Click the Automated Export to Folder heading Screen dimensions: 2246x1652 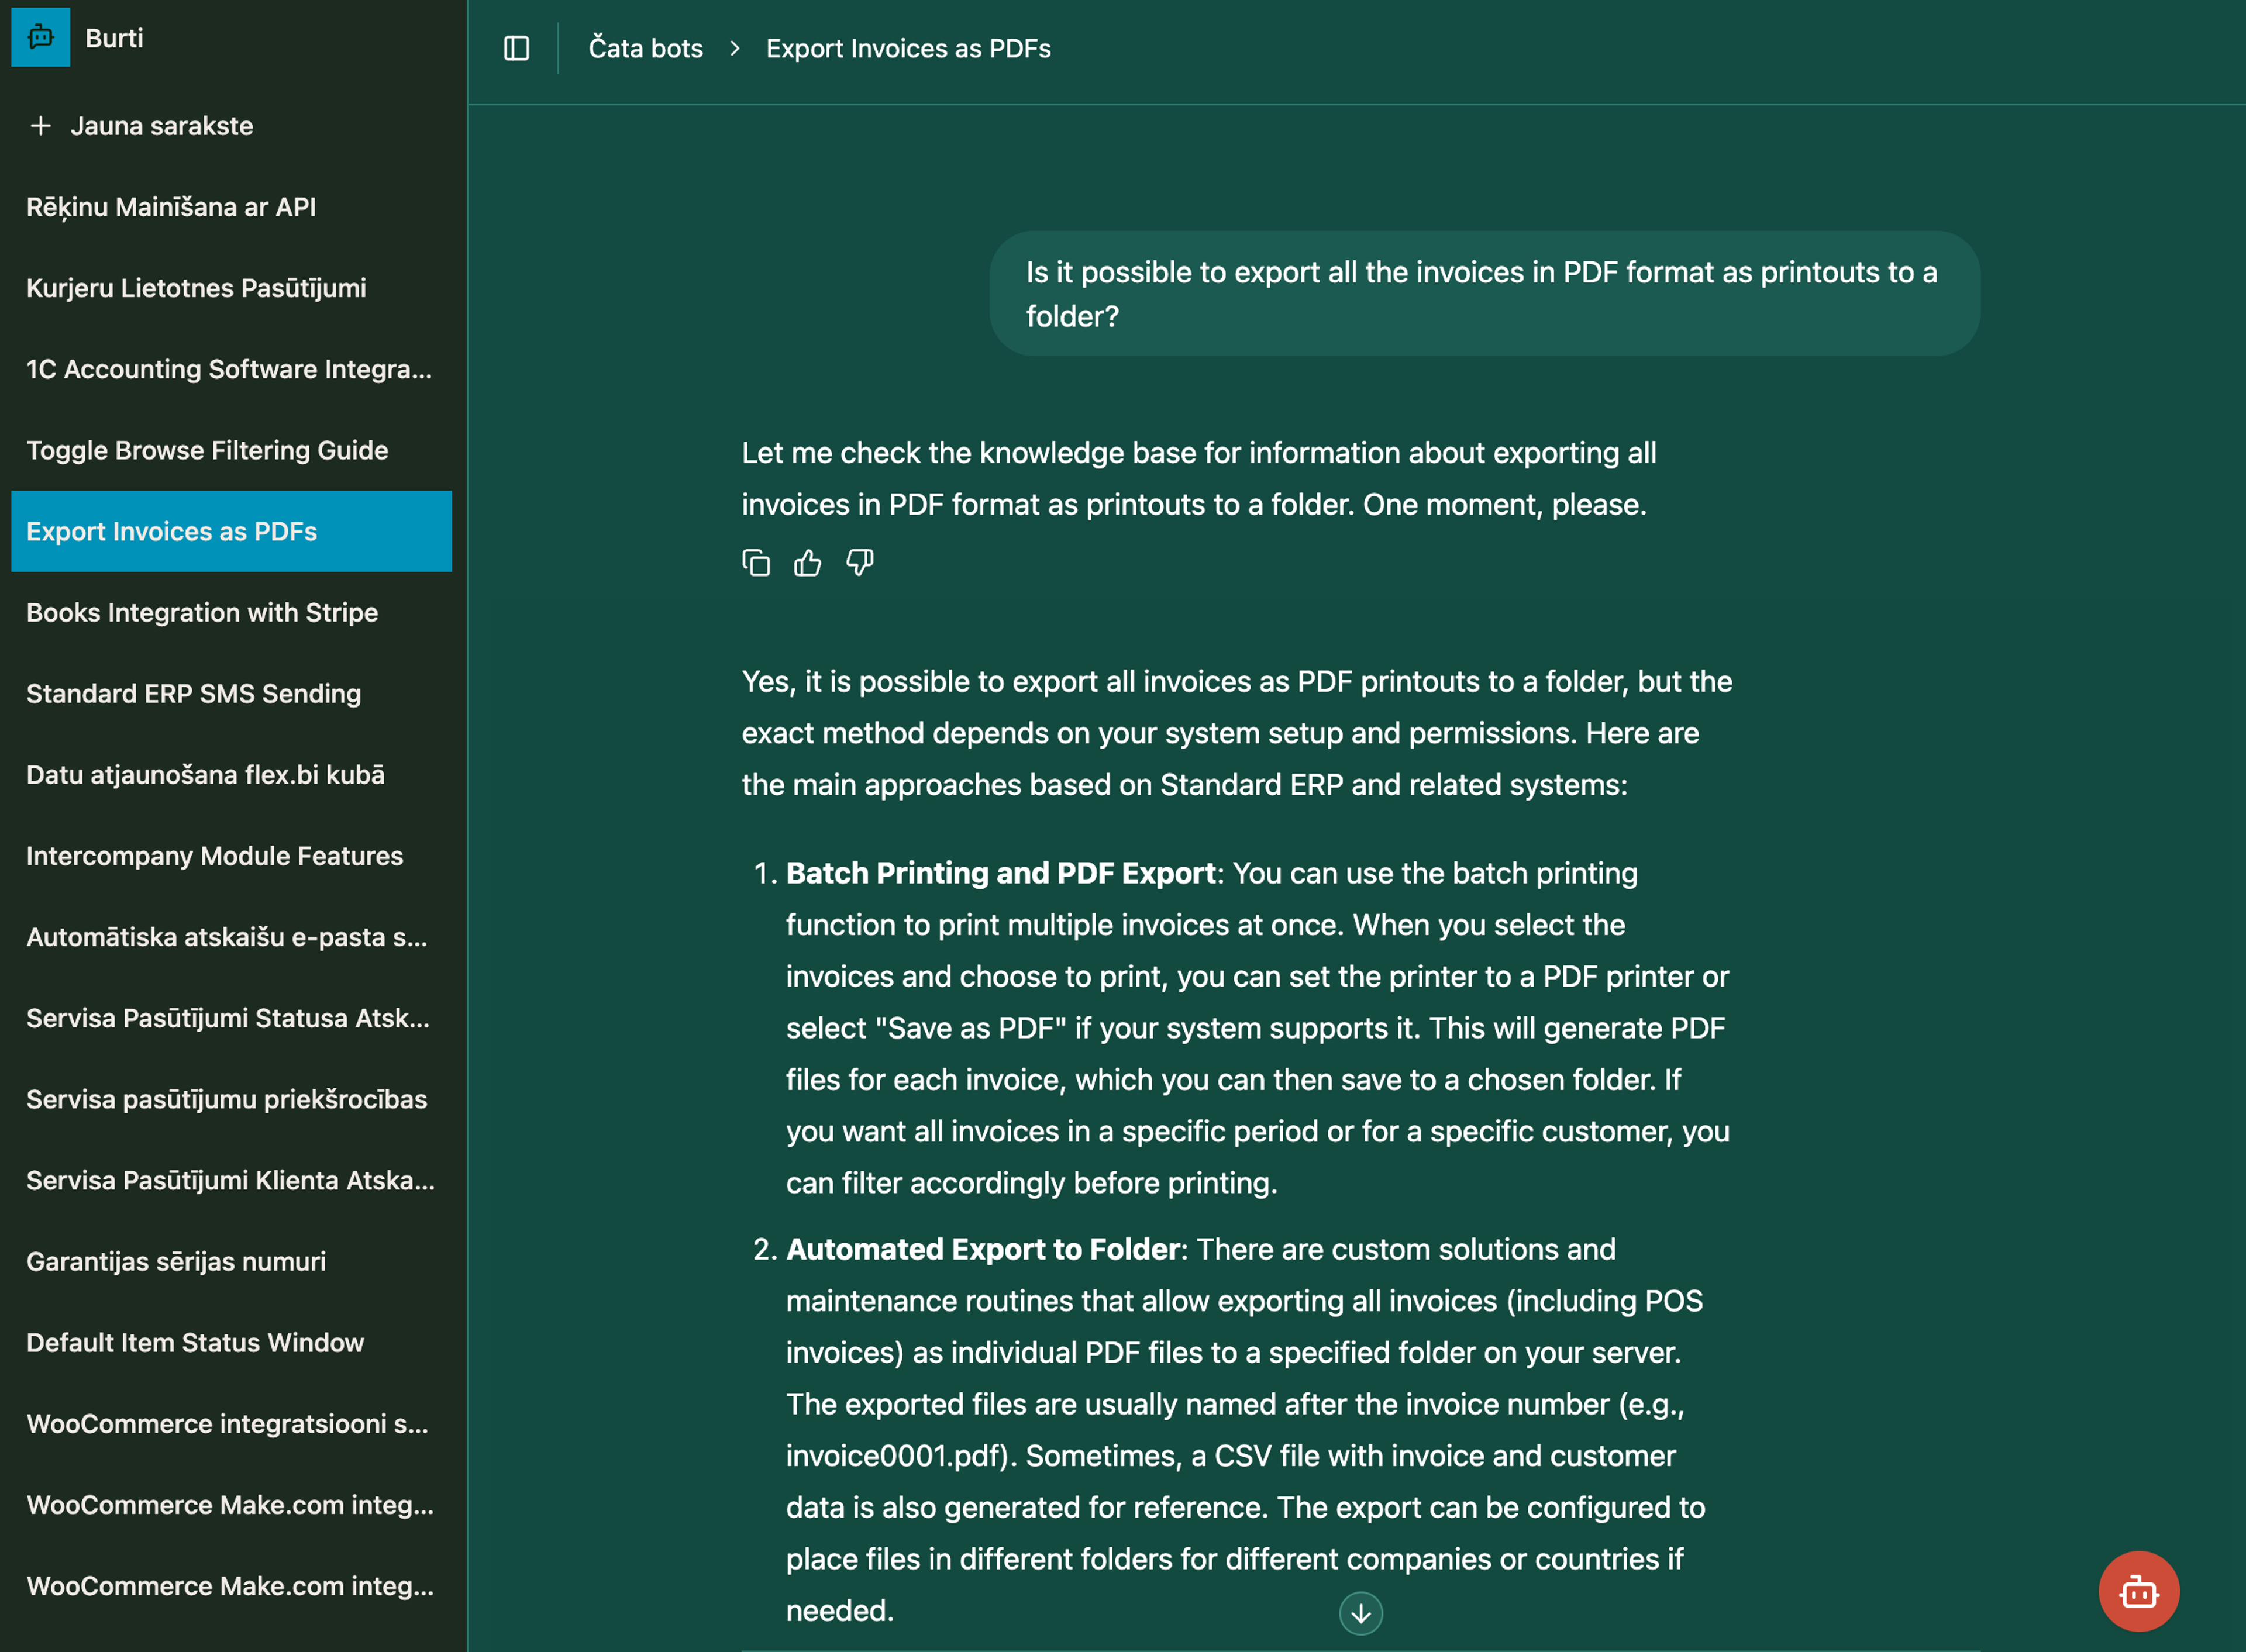pos(983,1249)
